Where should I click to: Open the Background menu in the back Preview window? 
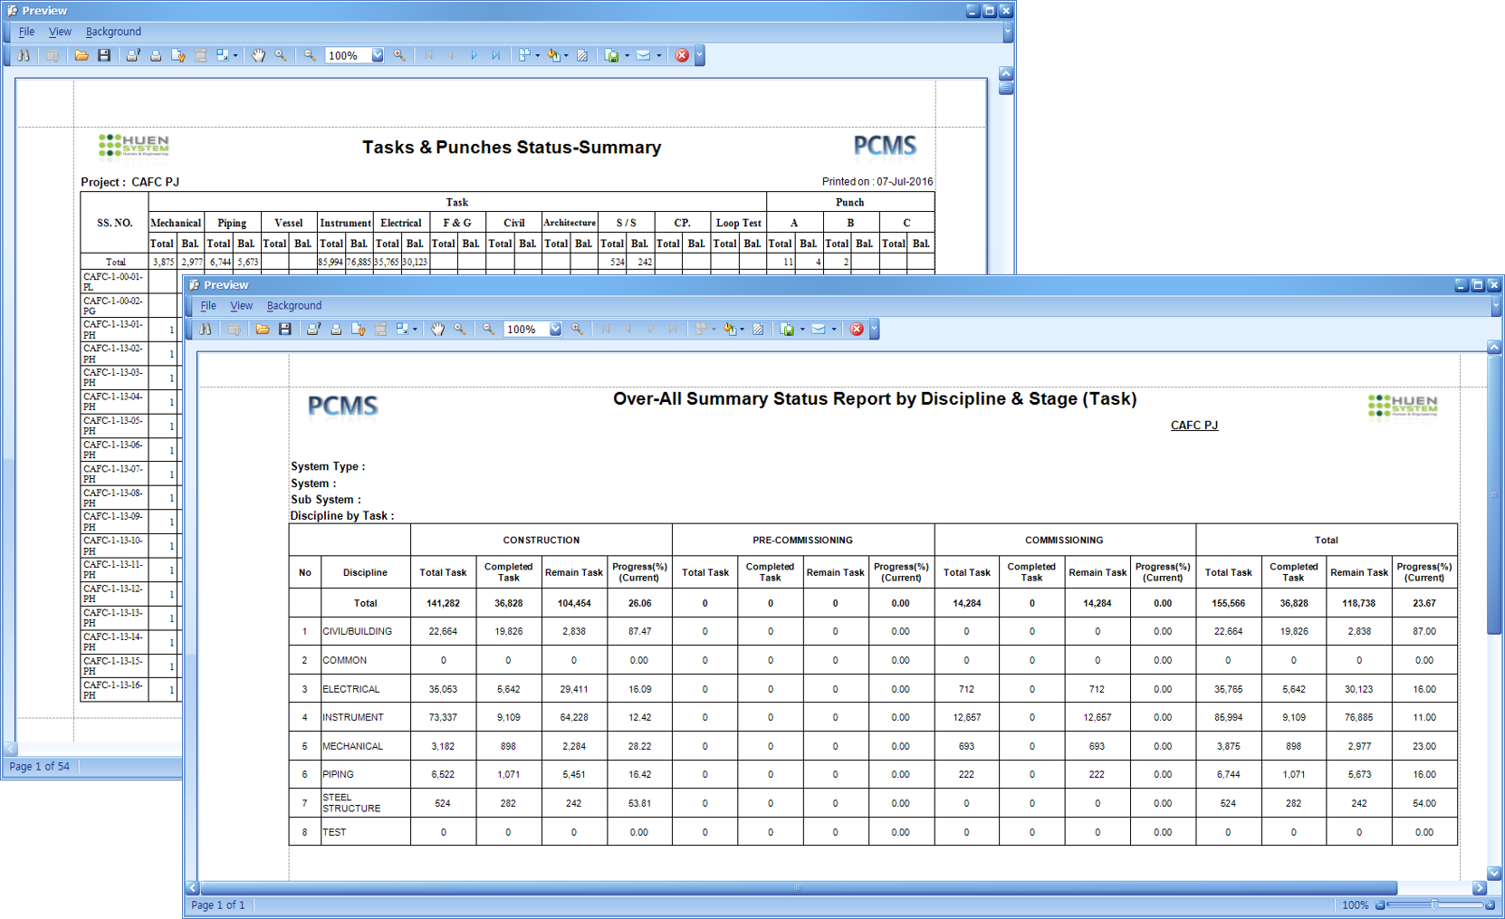113,32
